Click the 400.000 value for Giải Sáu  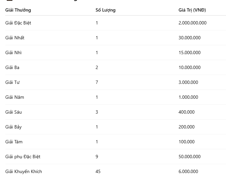(x=186, y=112)
